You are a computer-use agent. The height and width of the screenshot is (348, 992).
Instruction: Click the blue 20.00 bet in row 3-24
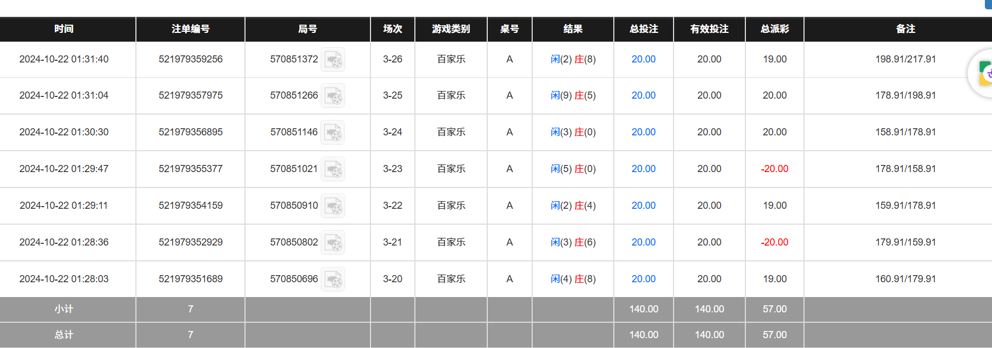643,132
